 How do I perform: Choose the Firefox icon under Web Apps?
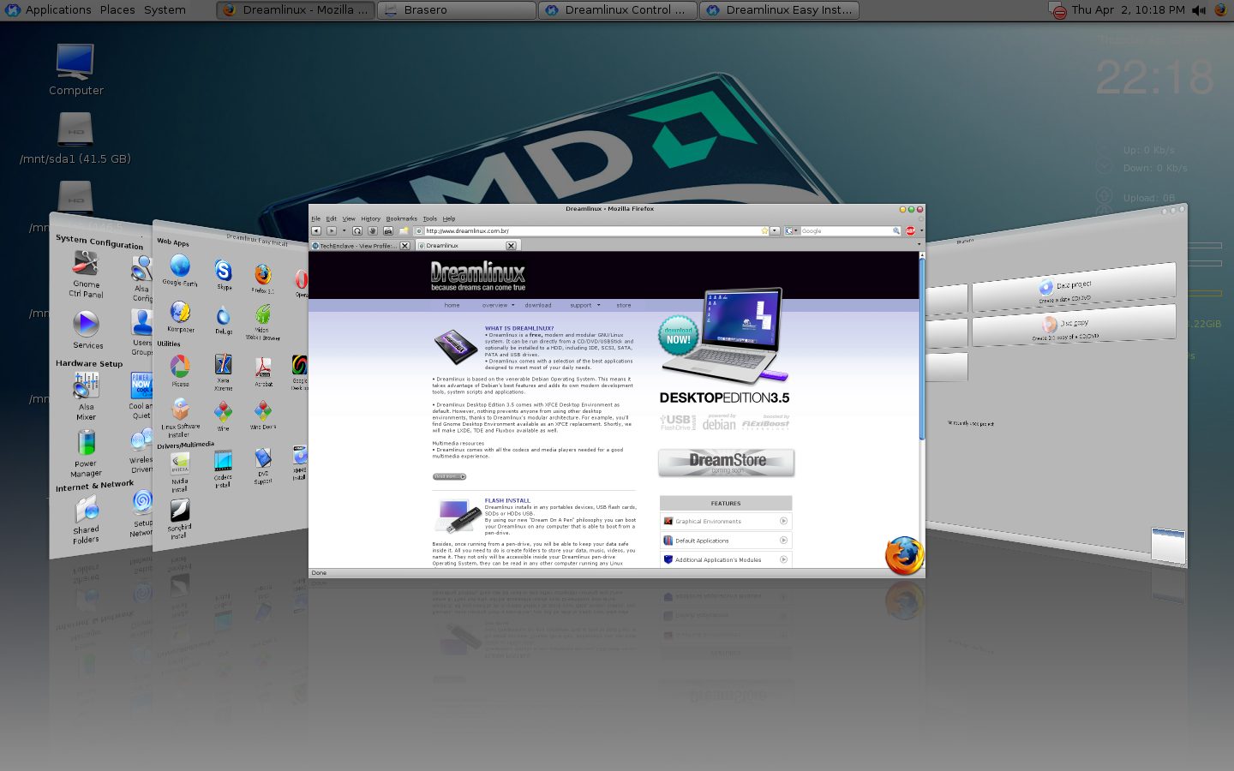(262, 274)
